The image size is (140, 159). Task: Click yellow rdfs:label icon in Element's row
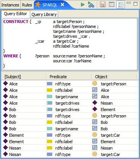pos(50,142)
